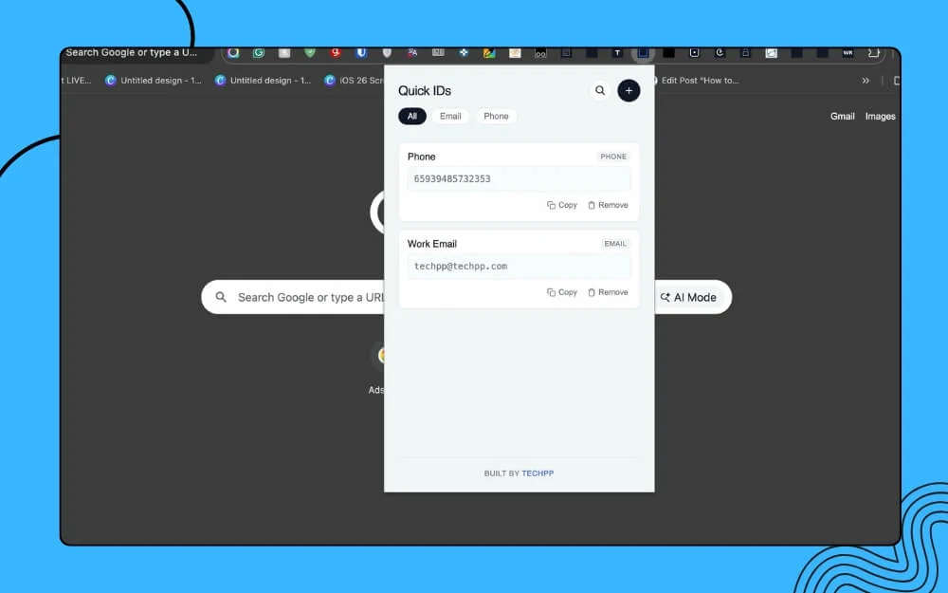948x593 pixels.
Task: Click the green shield extension icon
Action: (308, 54)
